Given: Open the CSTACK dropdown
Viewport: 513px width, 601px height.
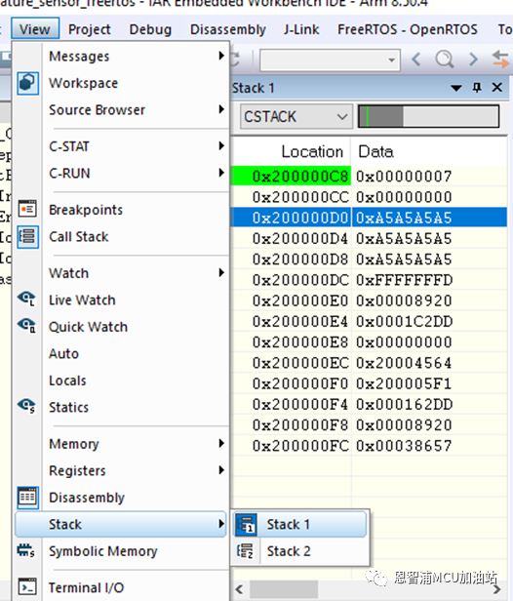Looking at the screenshot, I should (296, 116).
